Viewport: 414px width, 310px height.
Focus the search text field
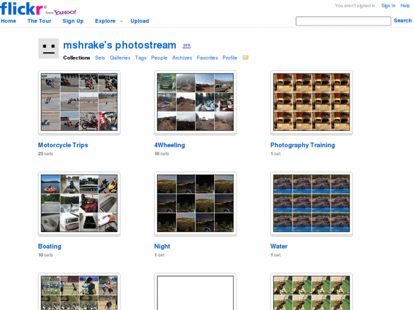pos(343,21)
